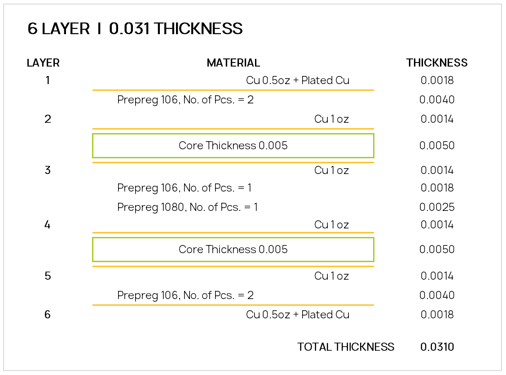This screenshot has width=506, height=375.
Task: Click the topmost "Prepreg 106, No. of Pcs. = 2" row
Action: (x=185, y=100)
